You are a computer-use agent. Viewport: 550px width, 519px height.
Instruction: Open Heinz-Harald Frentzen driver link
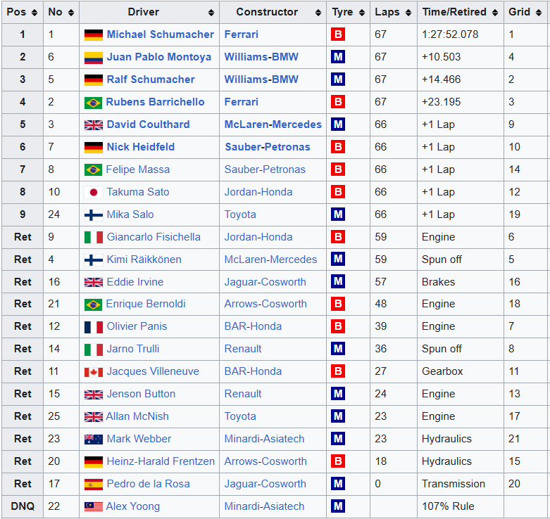tap(161, 461)
